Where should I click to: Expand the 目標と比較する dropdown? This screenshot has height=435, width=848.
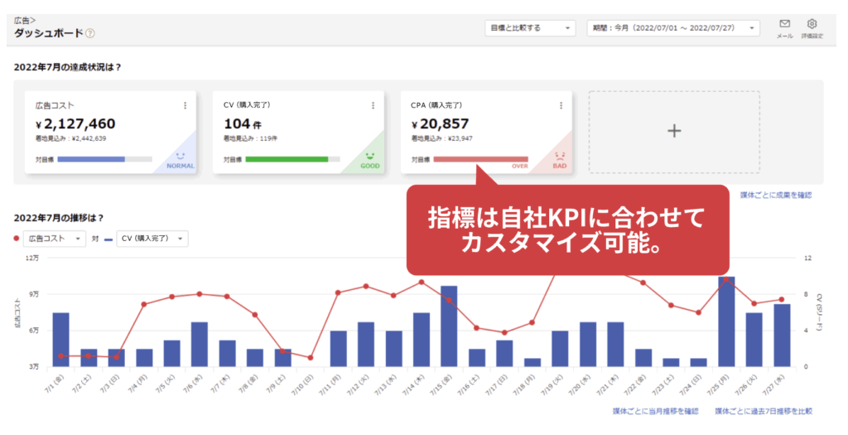[x=530, y=28]
